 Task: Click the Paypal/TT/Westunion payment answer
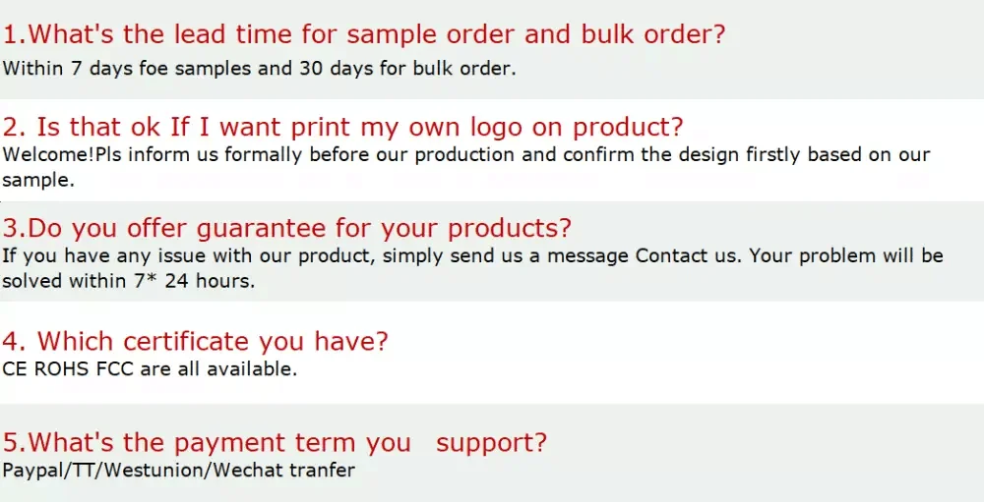pos(178,470)
